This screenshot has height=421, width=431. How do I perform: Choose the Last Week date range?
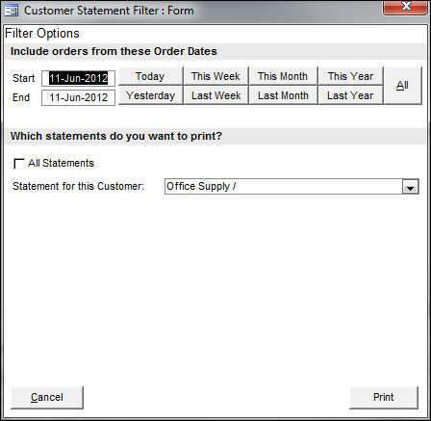click(x=215, y=95)
